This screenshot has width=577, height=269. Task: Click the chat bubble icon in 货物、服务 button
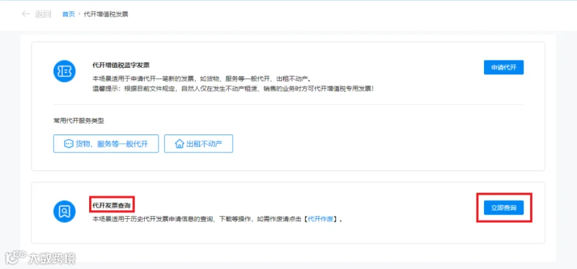[69, 143]
